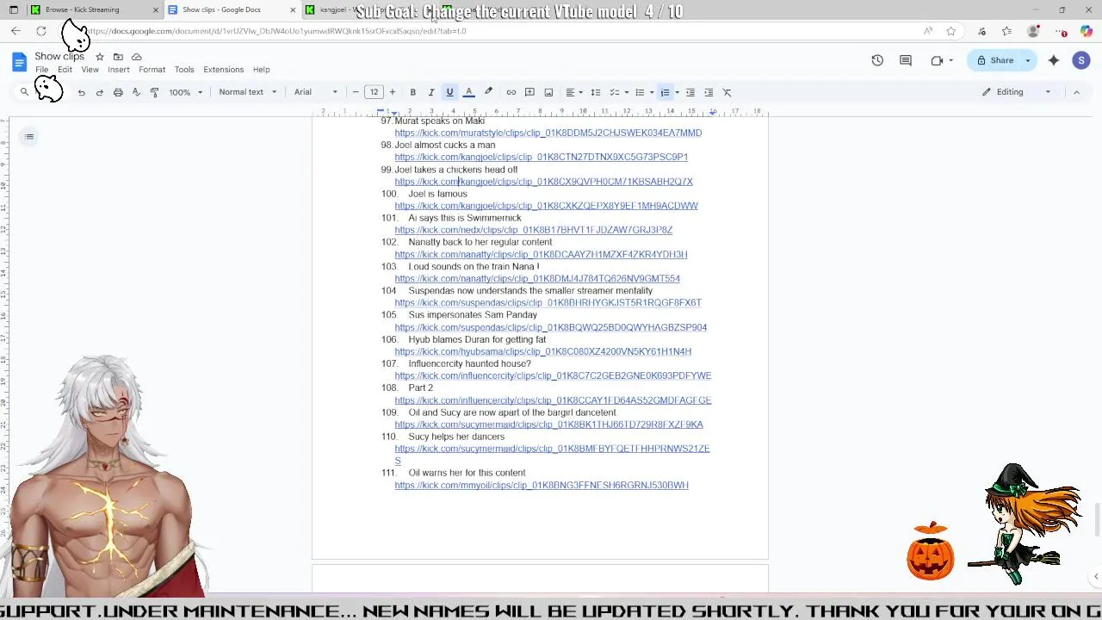Open the clip link under Part 2

pyautogui.click(x=553, y=400)
